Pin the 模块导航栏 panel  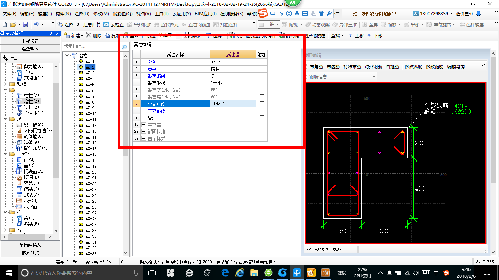(50, 33)
